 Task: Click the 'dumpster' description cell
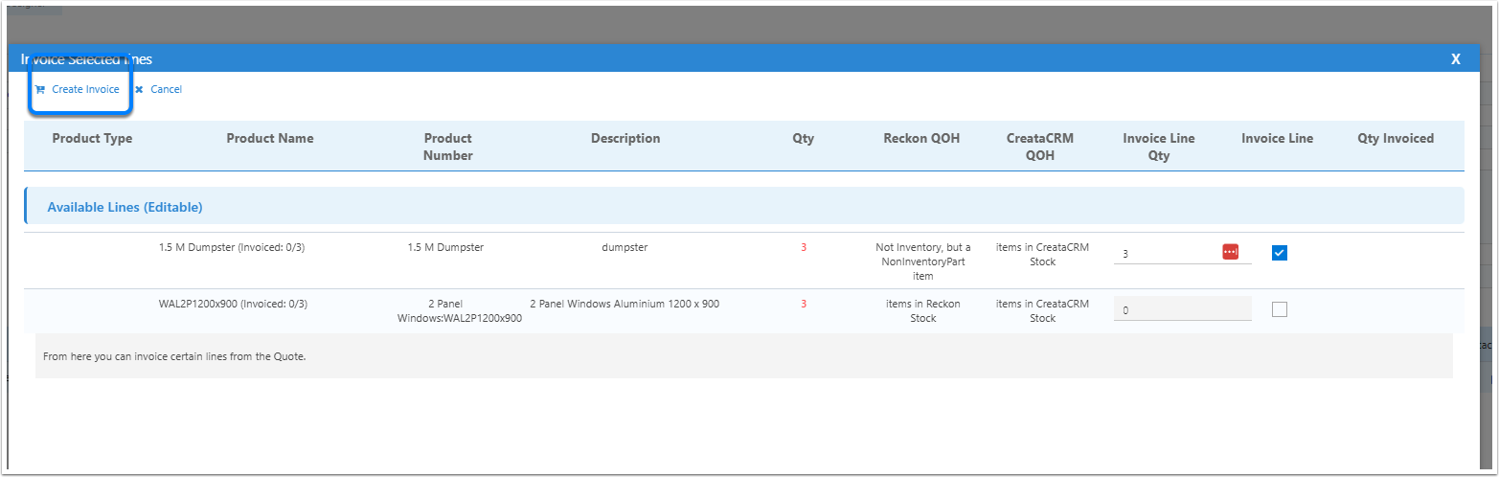point(625,247)
